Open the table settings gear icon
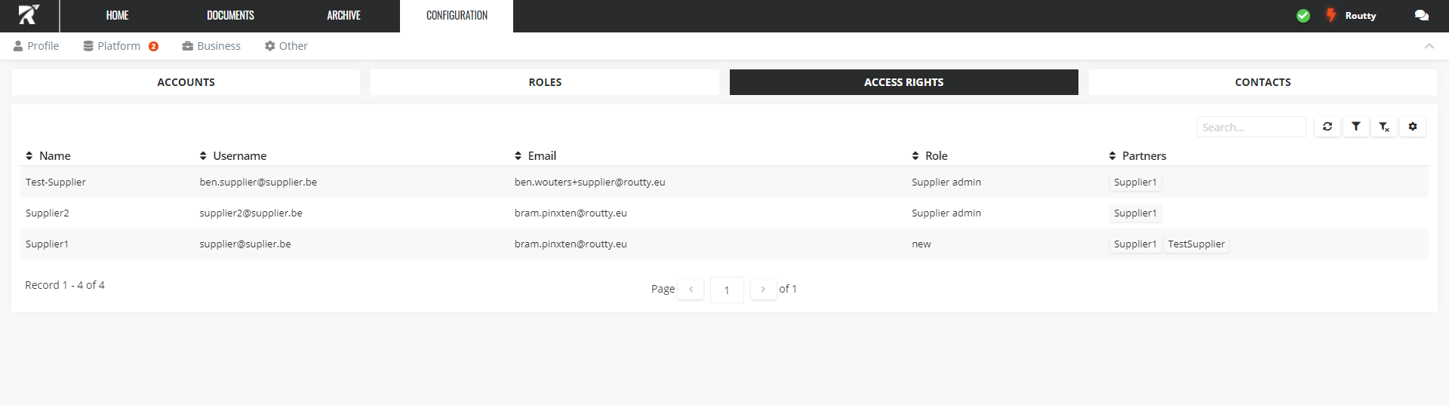 pos(1413,127)
